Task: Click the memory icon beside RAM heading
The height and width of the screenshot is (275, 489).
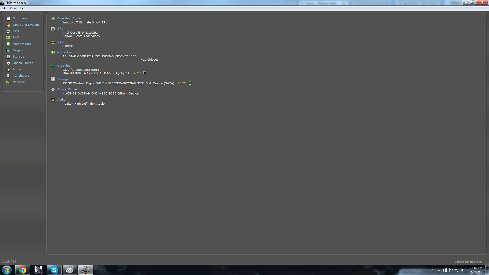Action: pyautogui.click(x=53, y=42)
